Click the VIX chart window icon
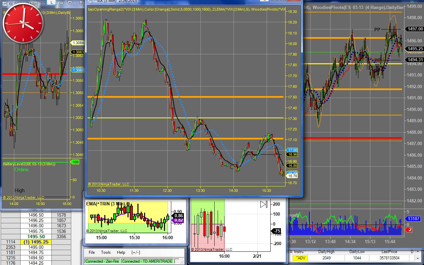The height and width of the screenshot is (265, 424). (x=89, y=1)
